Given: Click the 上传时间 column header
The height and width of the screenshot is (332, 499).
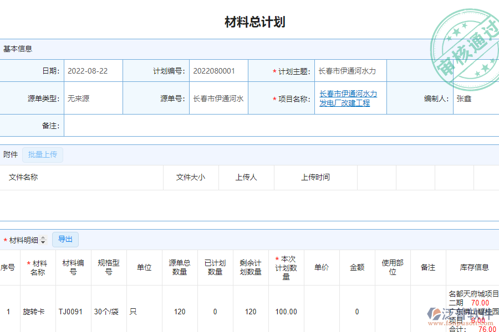Looking at the screenshot, I should pos(315,178).
